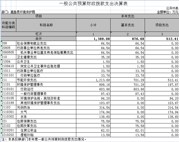The image size is (179, 142).
Task: Click 一般行政管理事务 cell
Action: click(46, 94)
